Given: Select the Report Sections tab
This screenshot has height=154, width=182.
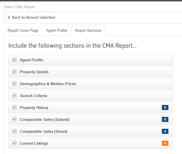Looking at the screenshot, I should [88, 31].
